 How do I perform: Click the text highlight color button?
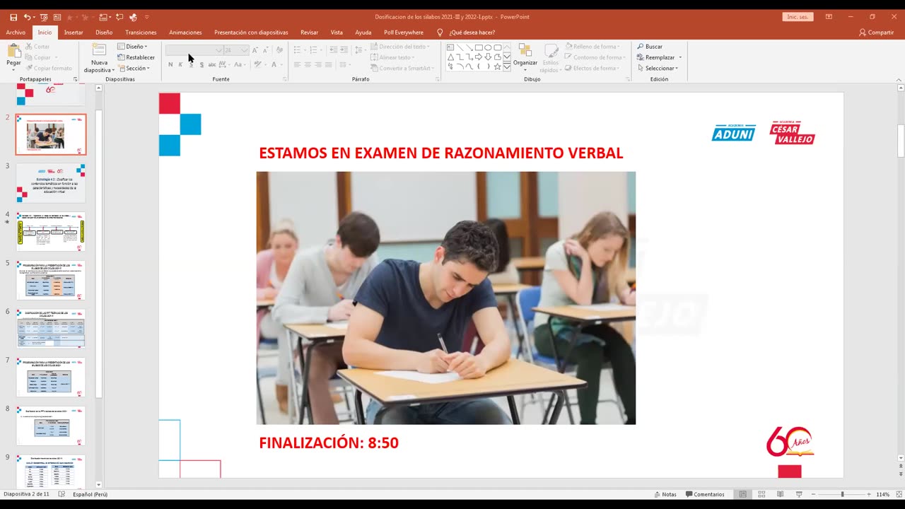pyautogui.click(x=257, y=64)
